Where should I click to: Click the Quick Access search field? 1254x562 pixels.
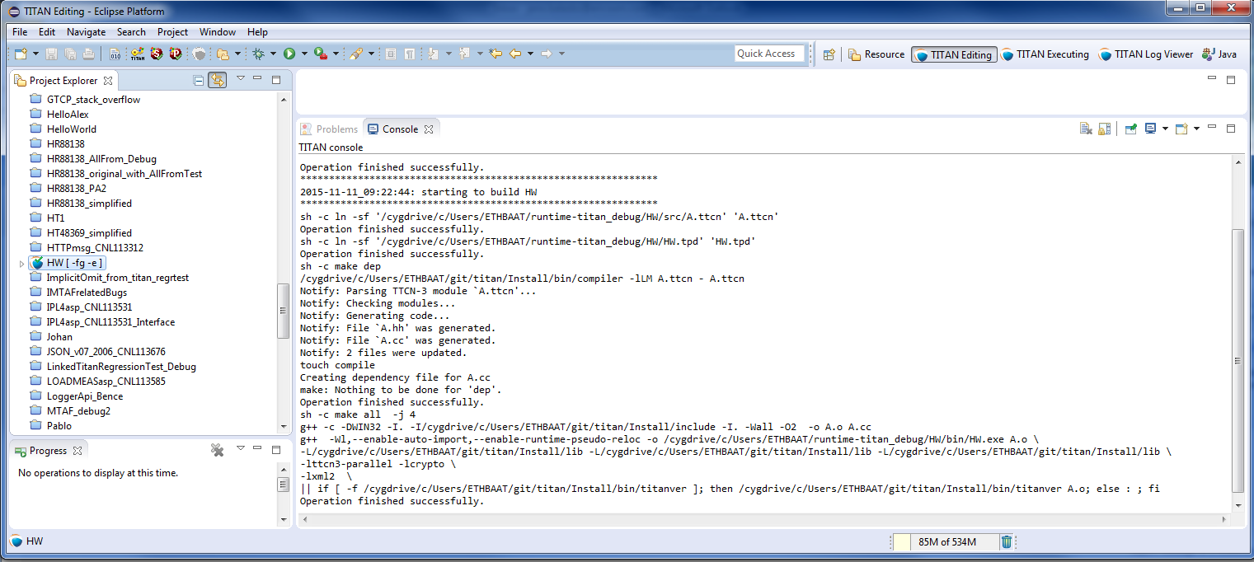[770, 54]
